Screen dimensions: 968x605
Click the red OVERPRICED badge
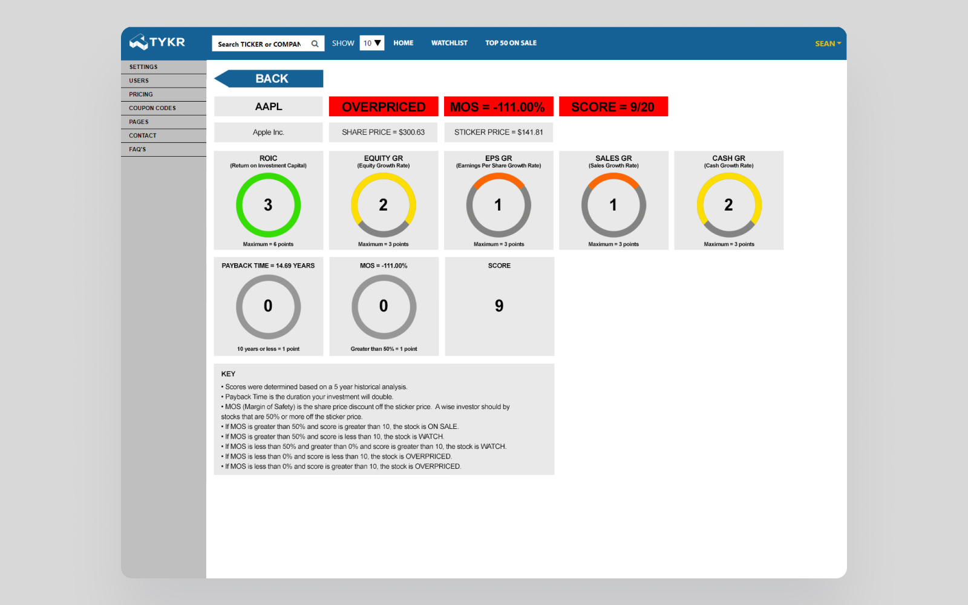384,106
